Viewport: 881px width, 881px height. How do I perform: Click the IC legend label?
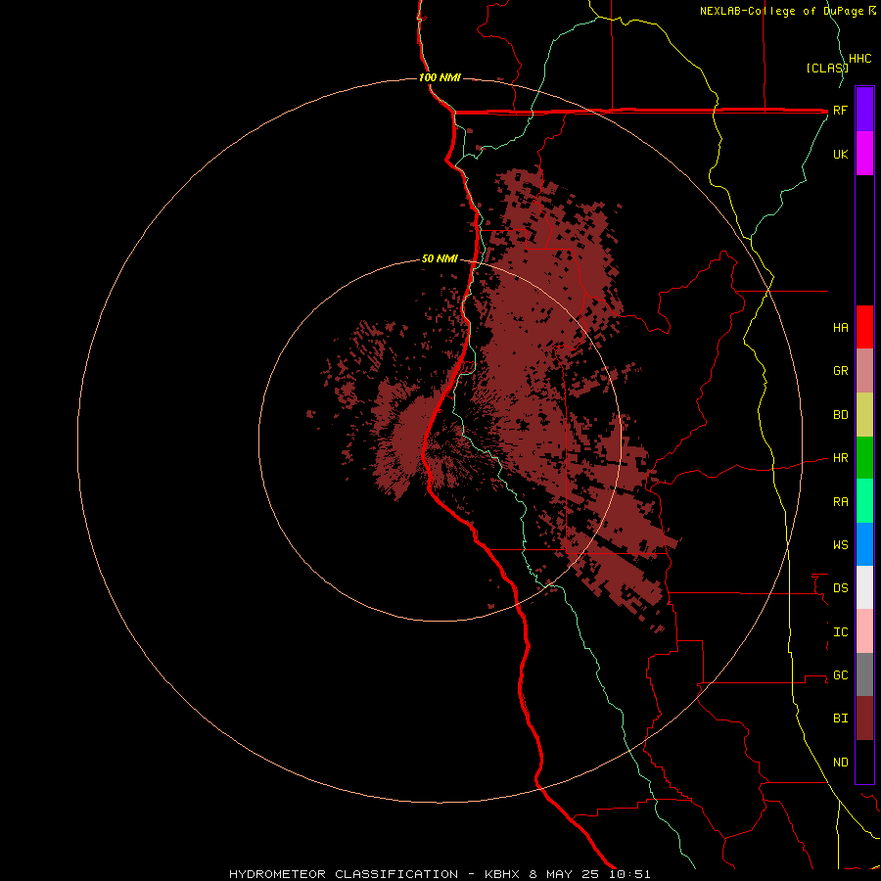tap(841, 632)
